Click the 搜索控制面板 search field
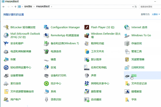The height and width of the screenshot is (107, 161). (150, 7)
